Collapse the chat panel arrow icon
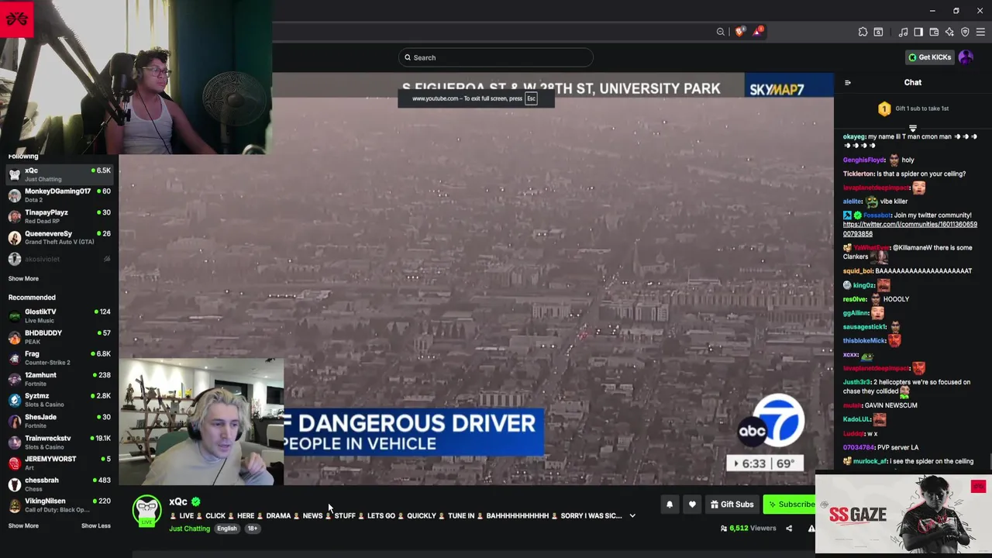 click(x=847, y=83)
